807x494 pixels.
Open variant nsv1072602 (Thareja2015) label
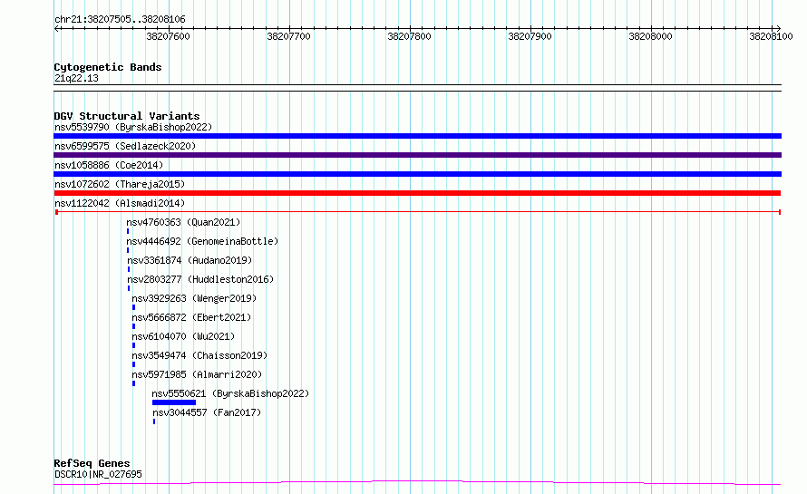click(120, 184)
